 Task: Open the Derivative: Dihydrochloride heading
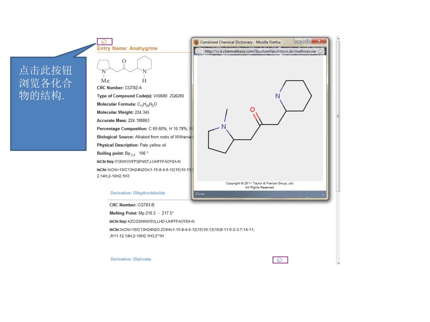(x=138, y=193)
